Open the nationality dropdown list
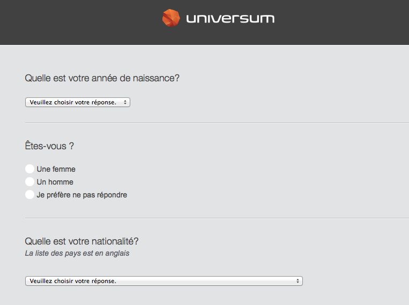Screen dimensions: 409x305 point(164,281)
